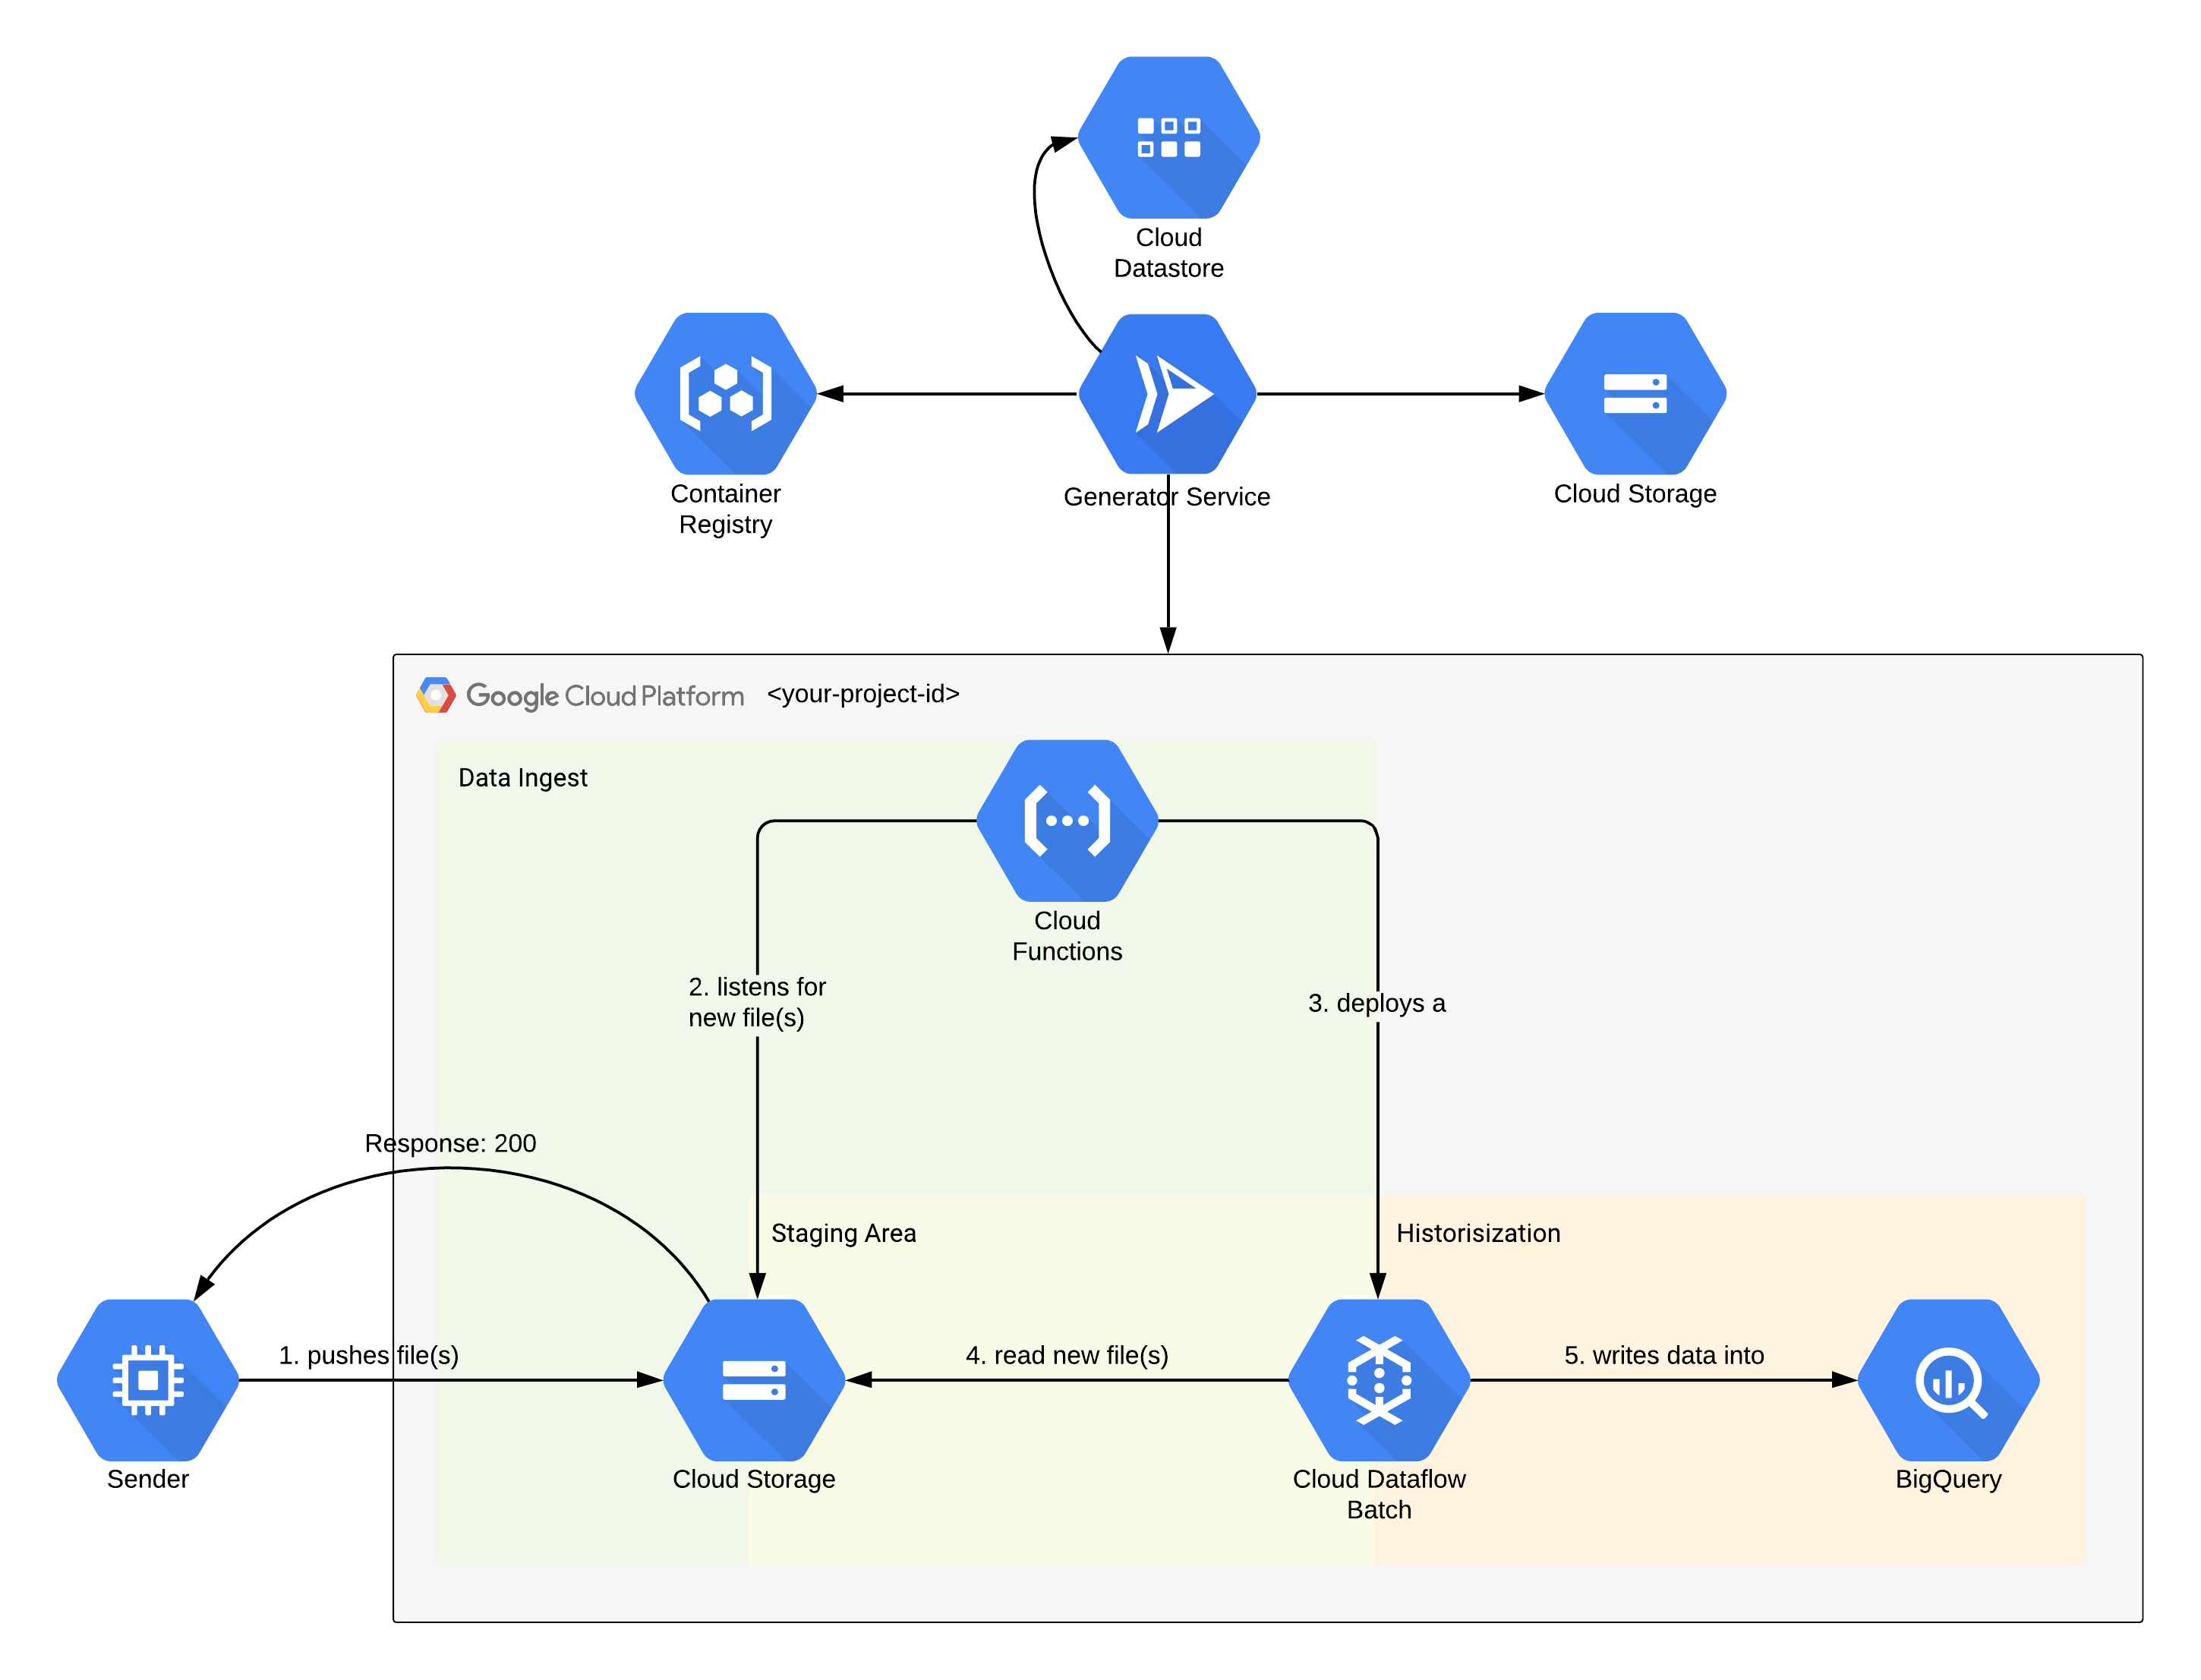Click the 'Google Cloud Platform' wordmark text
Screen dimensions: 2201x1680
605,696
